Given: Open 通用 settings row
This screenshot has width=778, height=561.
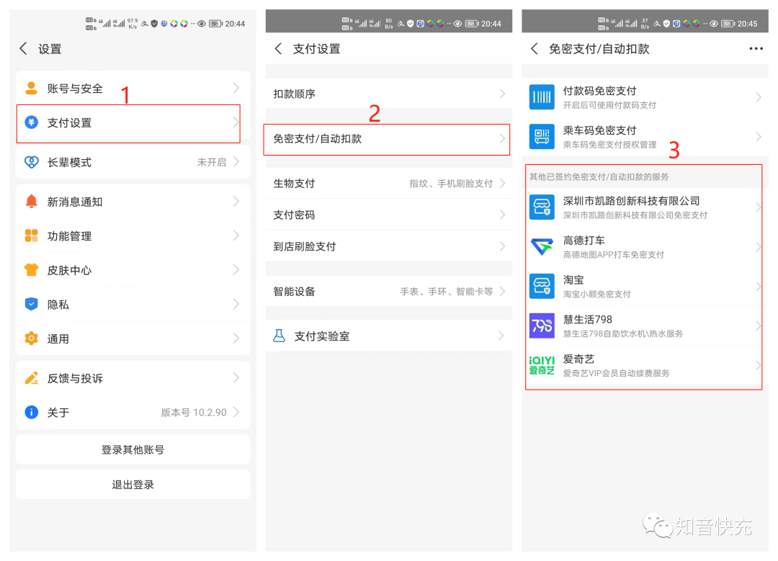Looking at the screenshot, I should (133, 338).
